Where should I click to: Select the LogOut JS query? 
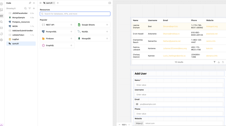[x=21, y=39]
